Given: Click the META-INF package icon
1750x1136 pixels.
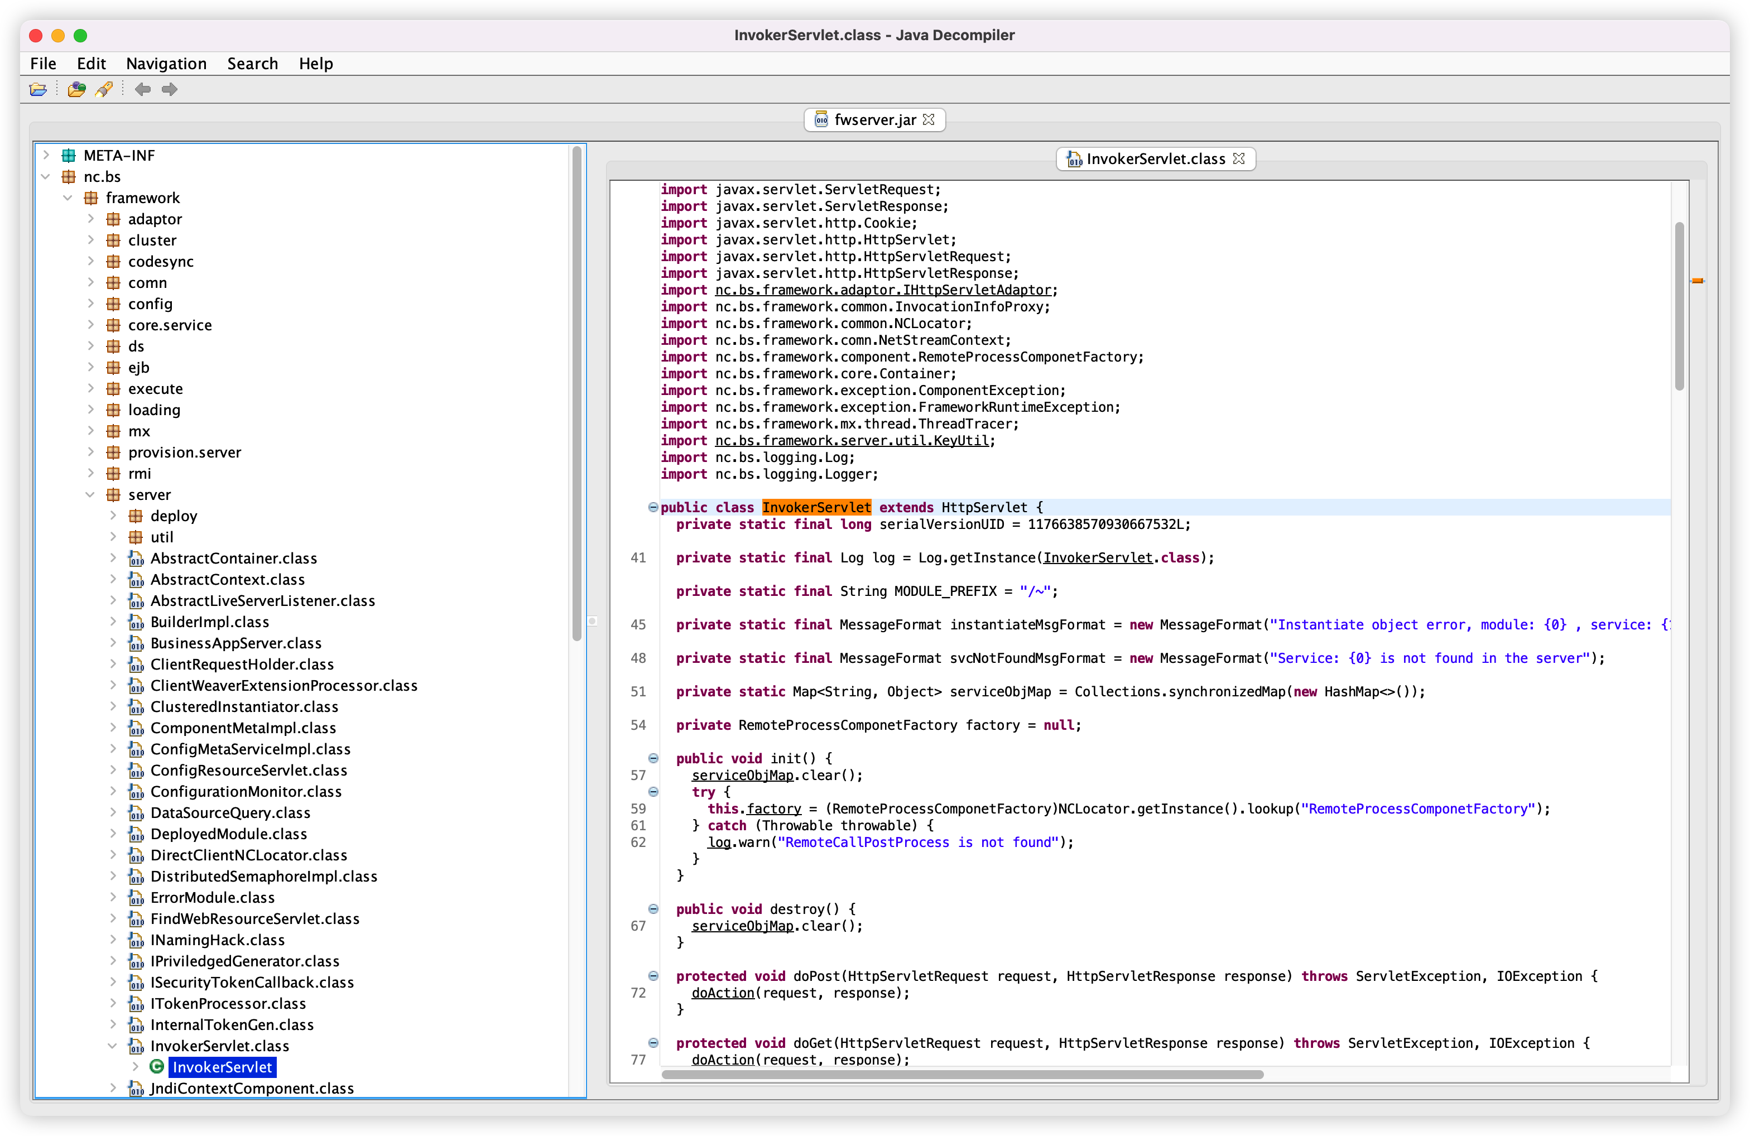Looking at the screenshot, I should point(69,155).
